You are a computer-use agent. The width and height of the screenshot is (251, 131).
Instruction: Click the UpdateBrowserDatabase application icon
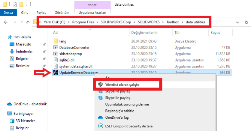pyautogui.click(x=55, y=73)
